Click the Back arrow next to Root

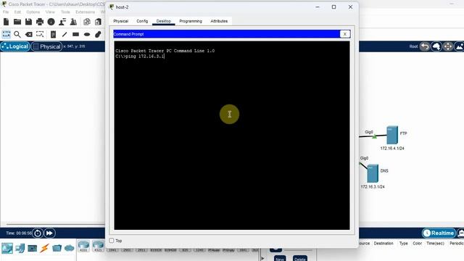pyautogui.click(x=425, y=46)
